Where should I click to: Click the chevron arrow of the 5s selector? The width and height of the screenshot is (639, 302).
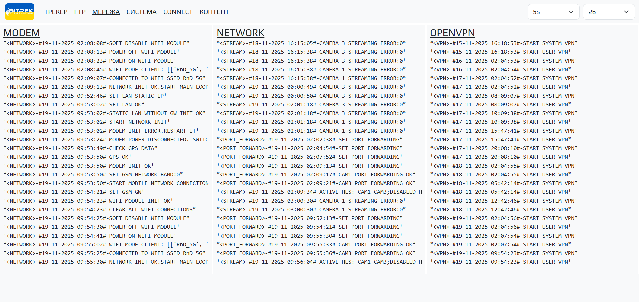[x=571, y=12]
